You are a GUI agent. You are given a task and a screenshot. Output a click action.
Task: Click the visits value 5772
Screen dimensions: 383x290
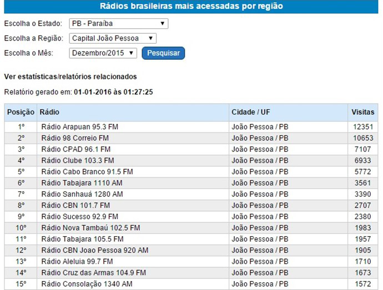click(362, 172)
